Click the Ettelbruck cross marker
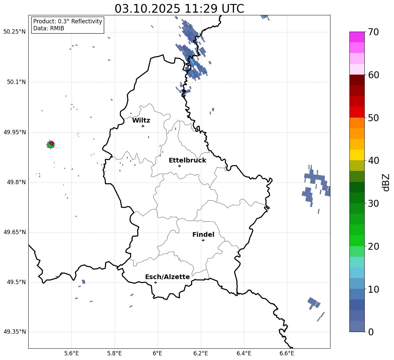The image size is (394, 360). [x=179, y=166]
